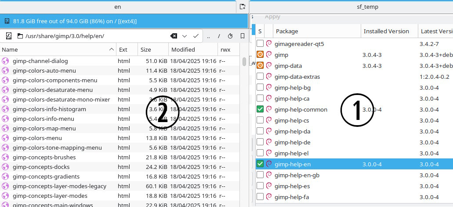The width and height of the screenshot is (453, 207).
Task: Click Debian swirl icon of gimp-help-common
Action: click(x=269, y=109)
